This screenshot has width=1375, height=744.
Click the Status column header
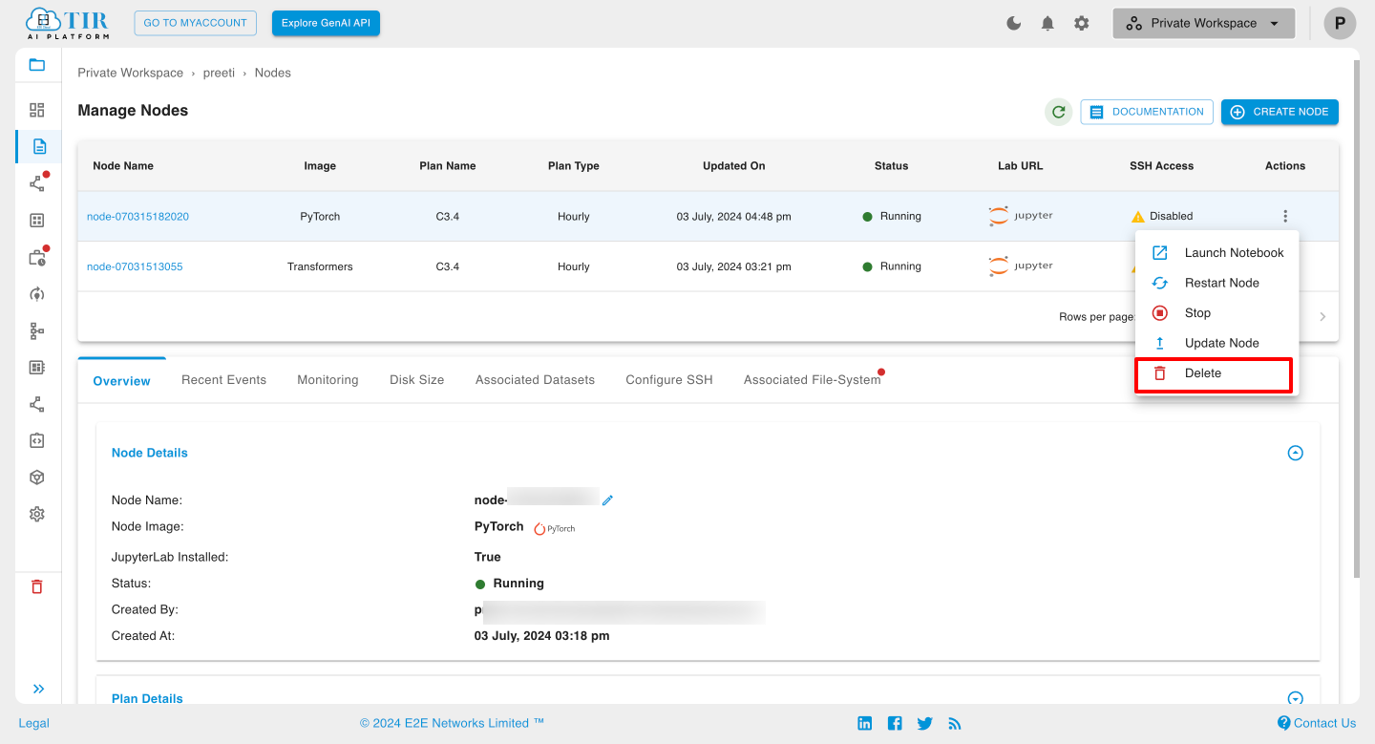click(x=891, y=166)
